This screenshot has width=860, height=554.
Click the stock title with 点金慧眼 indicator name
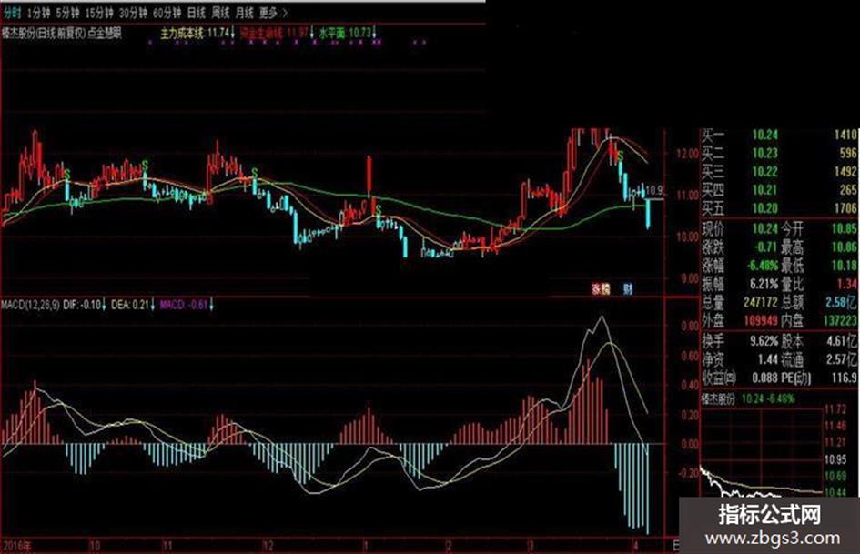[62, 33]
